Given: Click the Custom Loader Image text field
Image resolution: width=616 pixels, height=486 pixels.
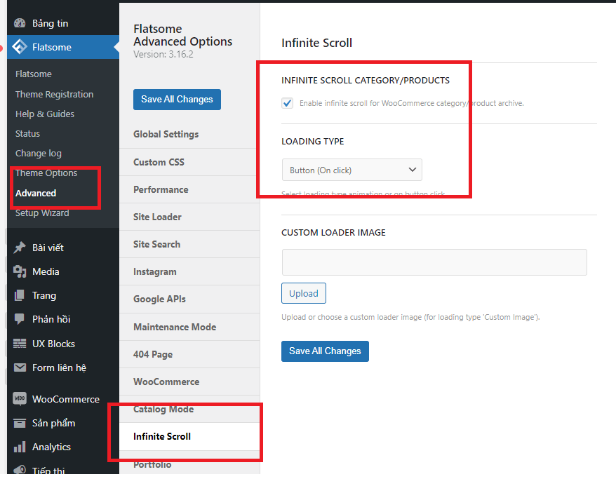Looking at the screenshot, I should click(x=434, y=262).
